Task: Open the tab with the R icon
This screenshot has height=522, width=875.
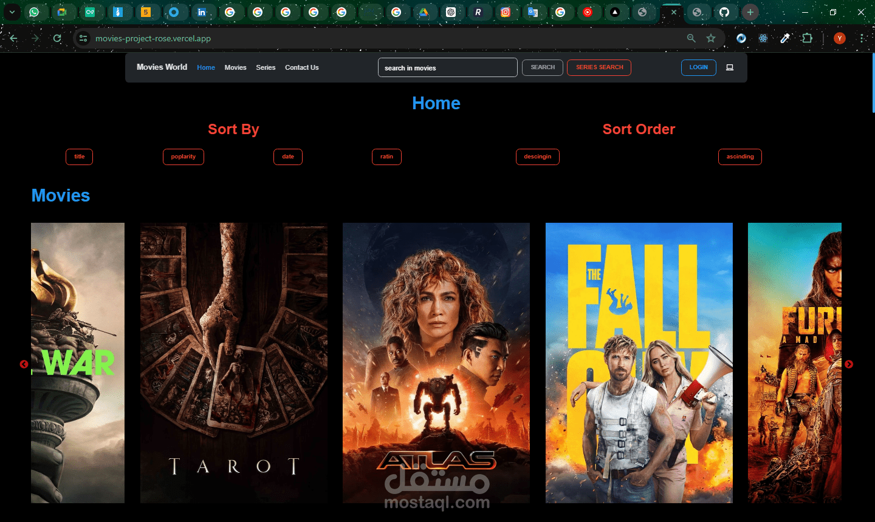Action: (478, 12)
